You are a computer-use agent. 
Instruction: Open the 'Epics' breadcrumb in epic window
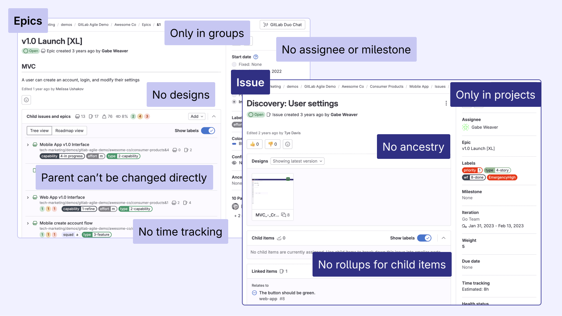[146, 25]
